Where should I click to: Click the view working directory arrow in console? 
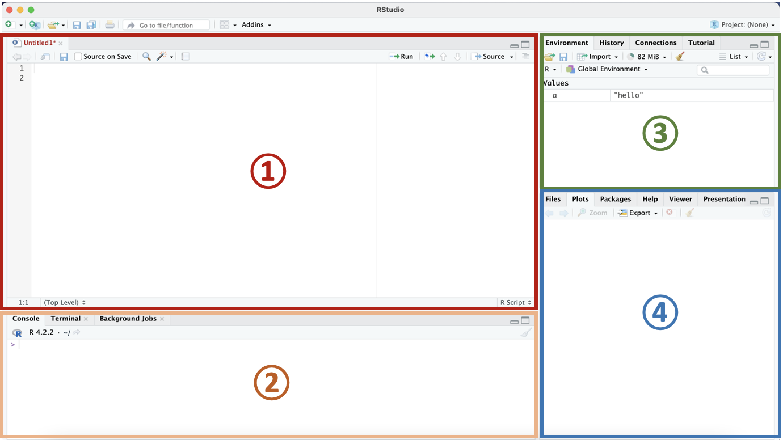pyautogui.click(x=77, y=332)
